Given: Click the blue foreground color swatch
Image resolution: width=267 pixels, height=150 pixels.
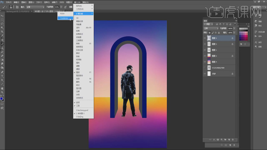Looking at the screenshot, I should pos(2,99).
